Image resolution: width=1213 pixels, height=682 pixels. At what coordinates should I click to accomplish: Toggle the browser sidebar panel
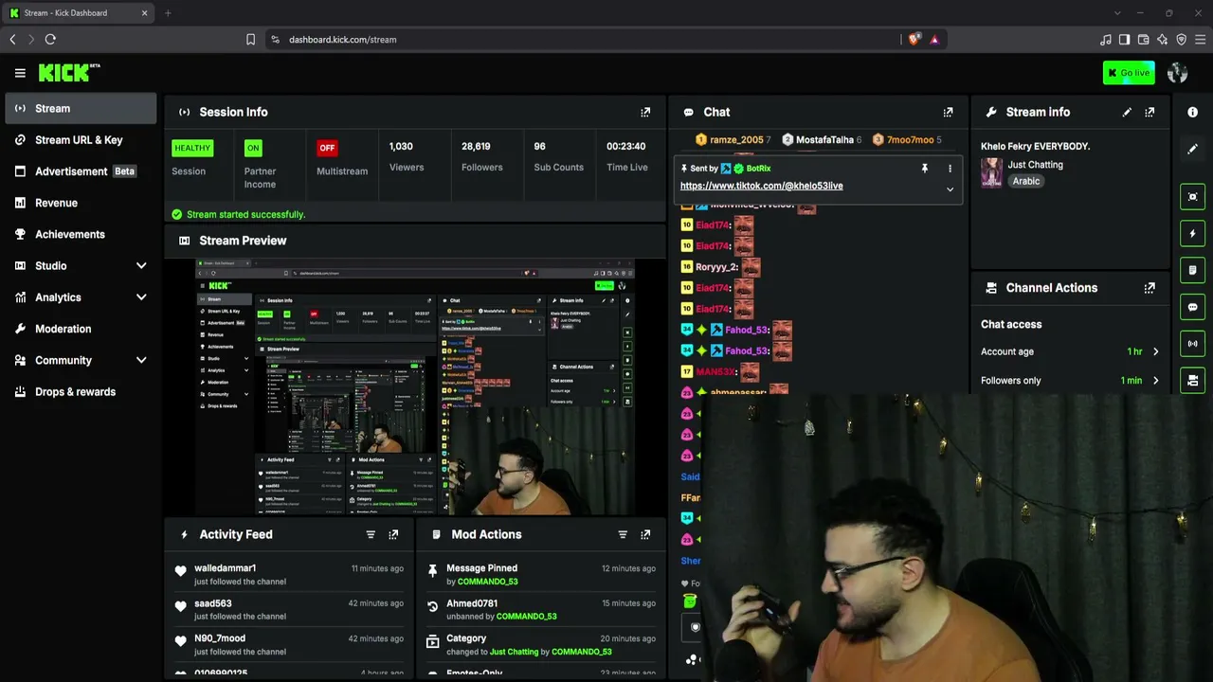1124,39
